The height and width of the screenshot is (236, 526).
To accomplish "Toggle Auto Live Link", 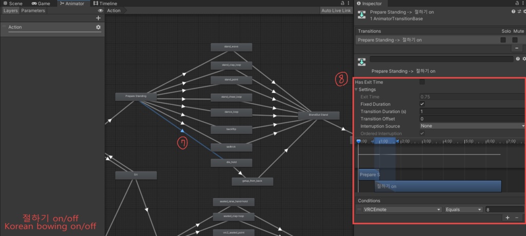I will [336, 11].
